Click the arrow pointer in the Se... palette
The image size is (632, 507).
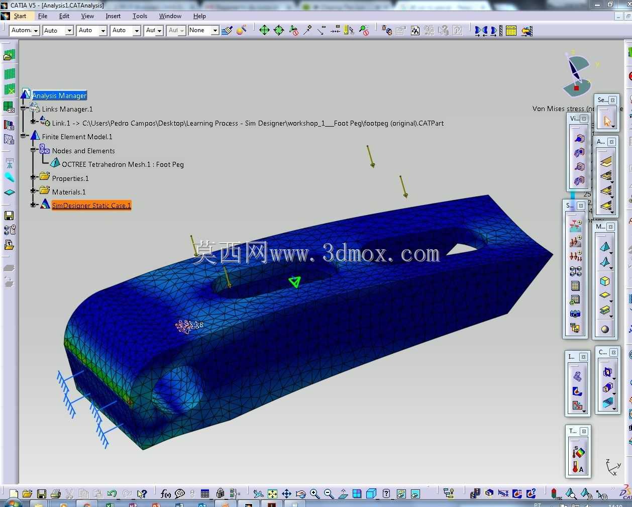(x=607, y=121)
